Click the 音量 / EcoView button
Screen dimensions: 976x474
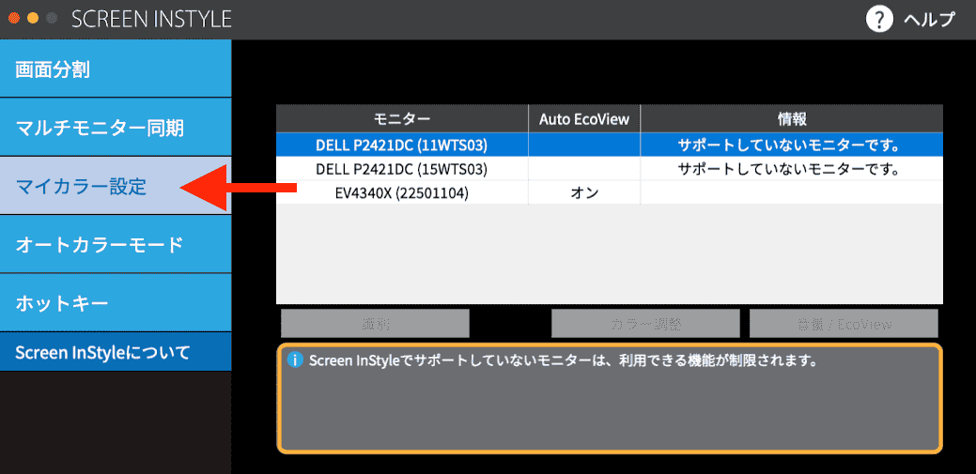pos(844,324)
